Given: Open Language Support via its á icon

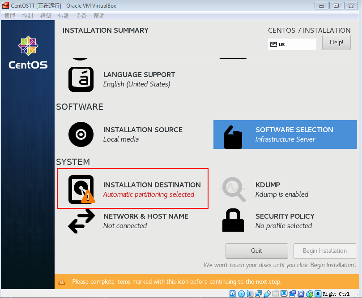Looking at the screenshot, I should pos(81,79).
